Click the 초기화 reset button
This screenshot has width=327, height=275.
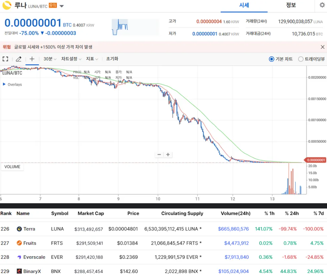coord(112,59)
